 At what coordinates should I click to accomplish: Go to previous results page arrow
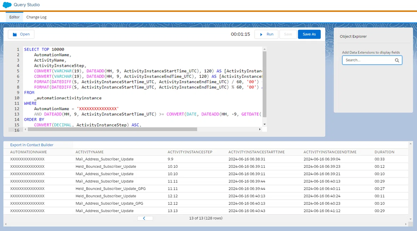pyautogui.click(x=145, y=218)
